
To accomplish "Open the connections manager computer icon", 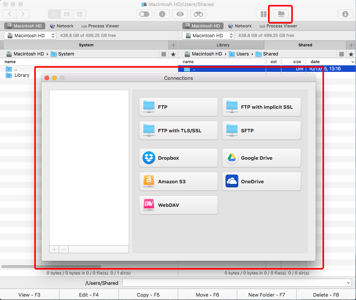I will (281, 14).
